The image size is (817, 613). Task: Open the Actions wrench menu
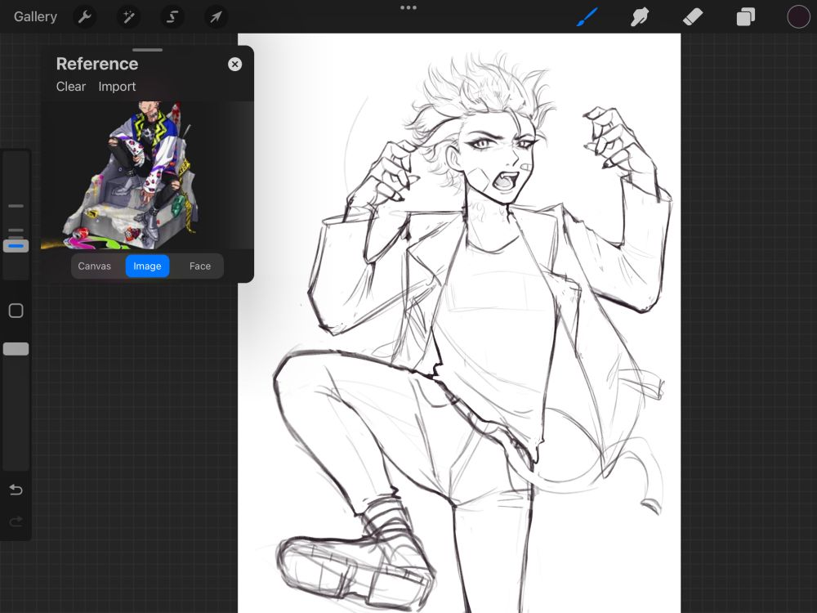pos(84,16)
